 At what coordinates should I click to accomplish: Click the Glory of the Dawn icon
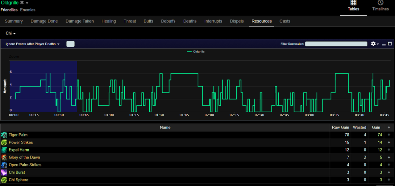(x=4, y=157)
